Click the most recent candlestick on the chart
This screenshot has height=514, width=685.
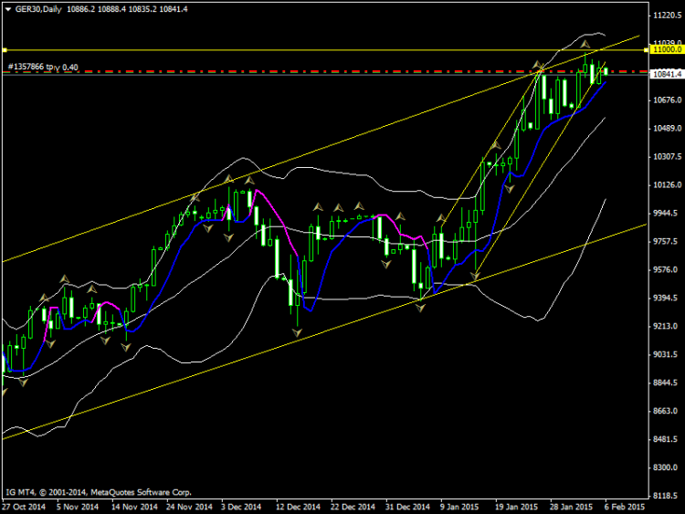[606, 70]
